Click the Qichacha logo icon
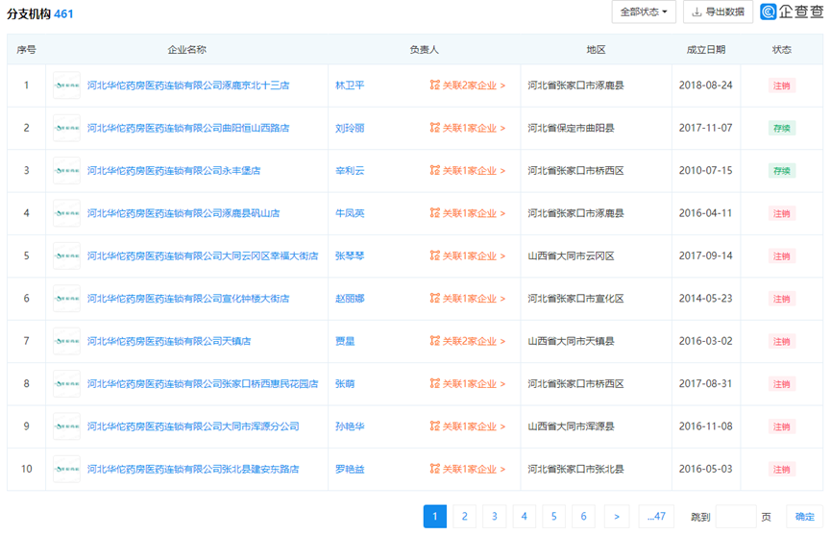831x535 pixels. coord(769,12)
